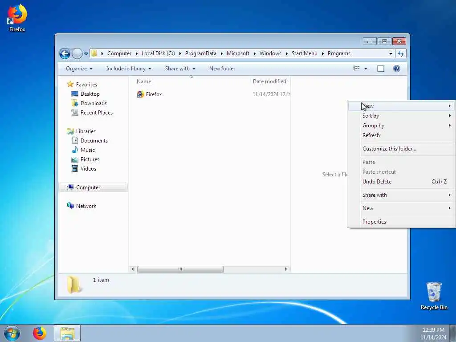Click the file list scrollbar right arrow
Image resolution: width=456 pixels, height=342 pixels.
[286, 269]
